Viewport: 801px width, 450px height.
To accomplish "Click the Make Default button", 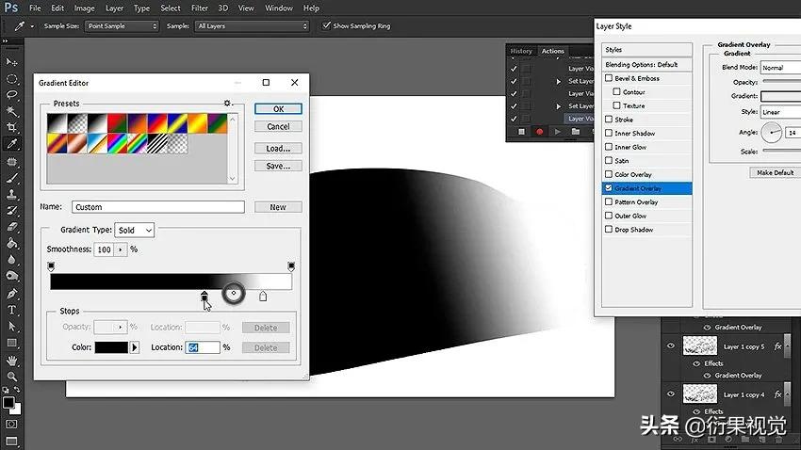I will (x=775, y=172).
